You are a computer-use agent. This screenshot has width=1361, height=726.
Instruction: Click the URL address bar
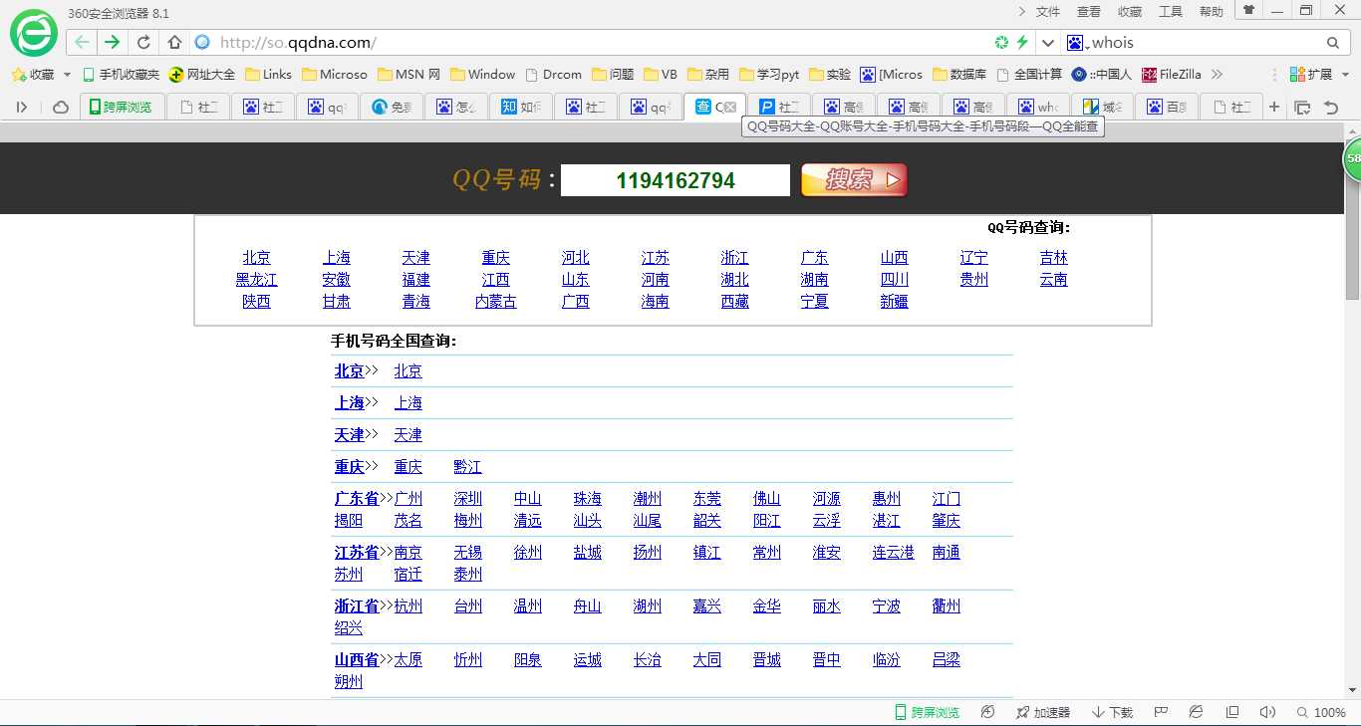tap(598, 42)
